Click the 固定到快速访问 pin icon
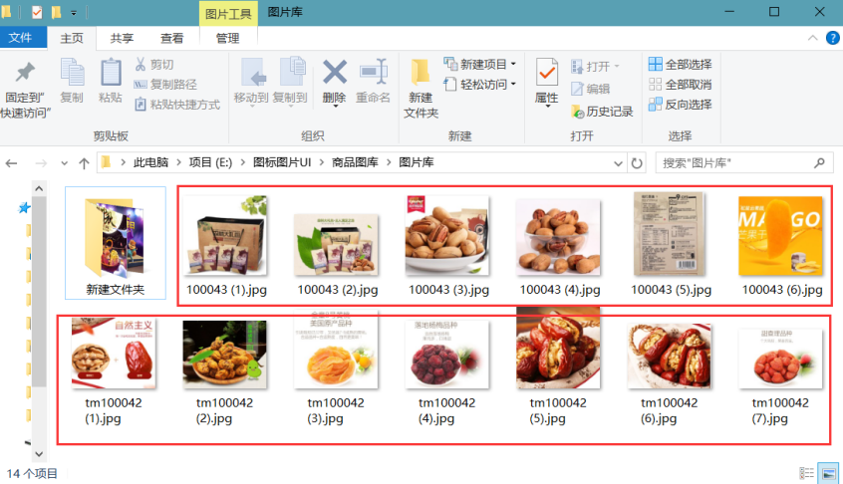The height and width of the screenshot is (484, 843). point(25,73)
